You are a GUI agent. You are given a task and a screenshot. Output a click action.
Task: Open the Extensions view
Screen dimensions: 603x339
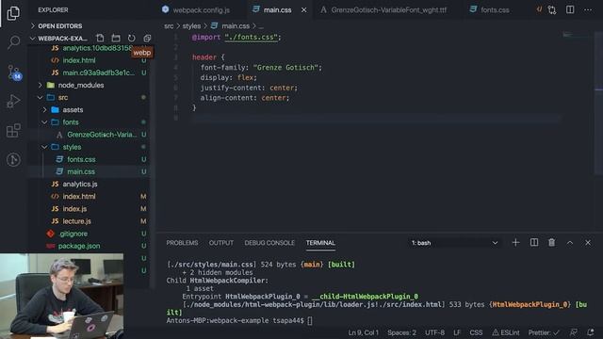(x=13, y=131)
